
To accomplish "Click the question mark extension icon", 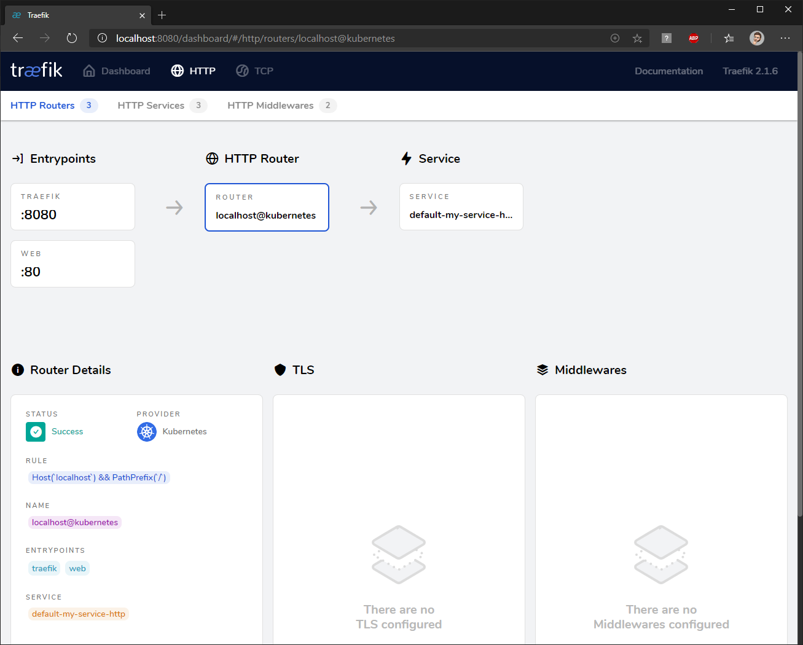I will (x=667, y=38).
